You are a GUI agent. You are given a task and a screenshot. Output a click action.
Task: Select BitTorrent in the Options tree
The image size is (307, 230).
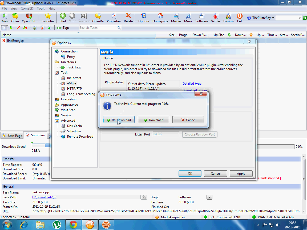[x=74, y=78]
